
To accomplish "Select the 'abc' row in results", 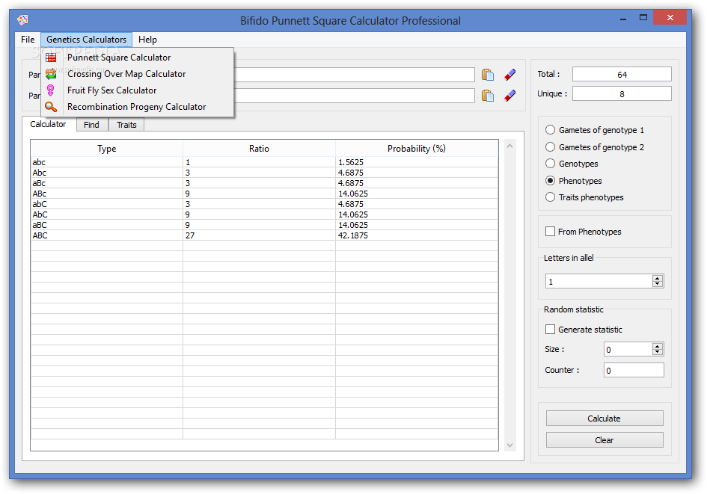I will click(x=264, y=162).
